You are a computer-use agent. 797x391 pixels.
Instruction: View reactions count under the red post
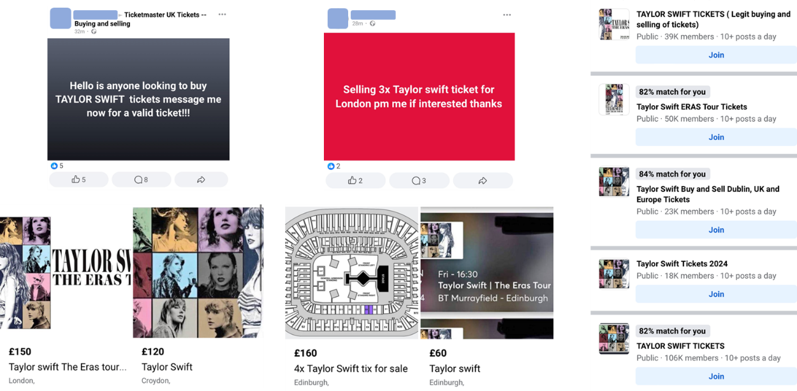333,166
